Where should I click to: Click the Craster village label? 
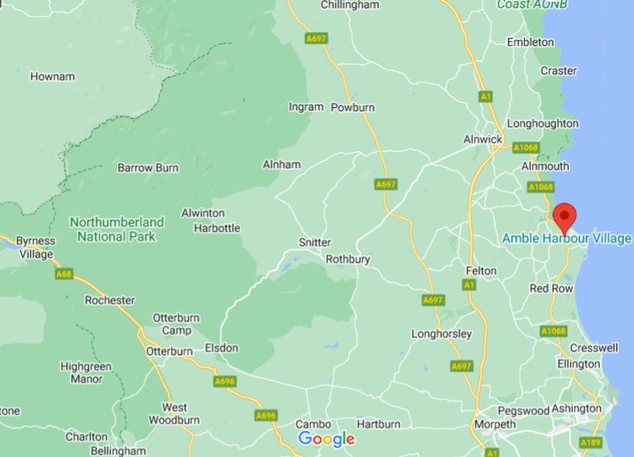point(559,70)
